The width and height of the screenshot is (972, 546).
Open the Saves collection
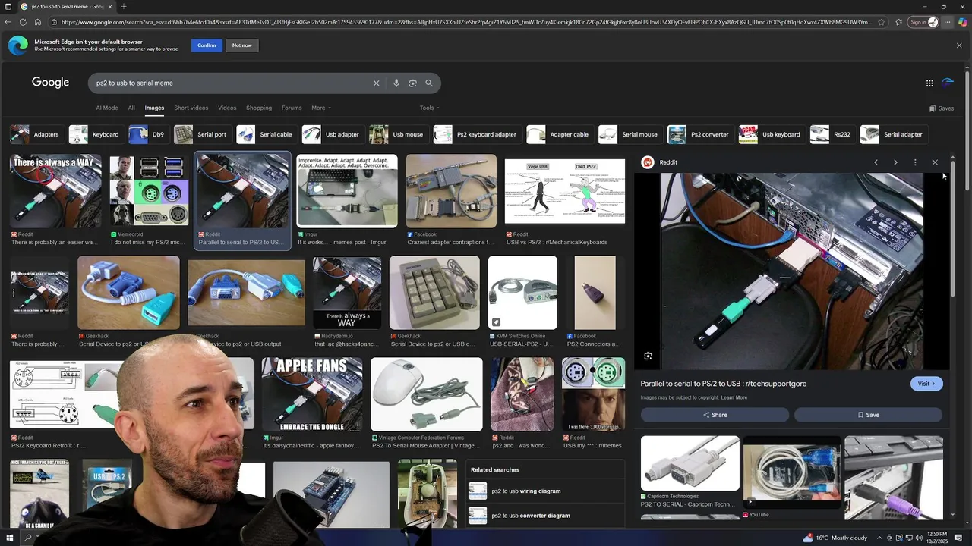tap(942, 108)
